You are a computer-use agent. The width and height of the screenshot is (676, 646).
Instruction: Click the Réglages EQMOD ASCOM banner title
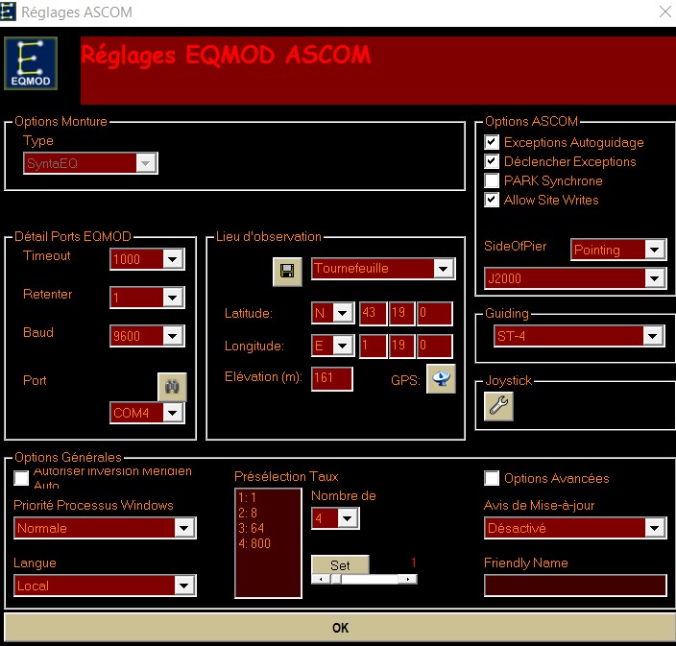[x=226, y=56]
